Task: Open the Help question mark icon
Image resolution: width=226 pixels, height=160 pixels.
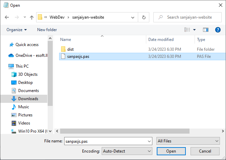Action: tap(218, 30)
